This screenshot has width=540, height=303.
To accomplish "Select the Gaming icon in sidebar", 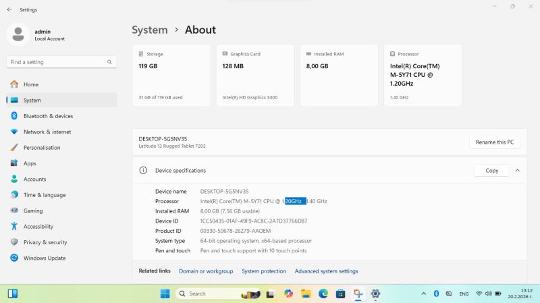I will pos(13,211).
